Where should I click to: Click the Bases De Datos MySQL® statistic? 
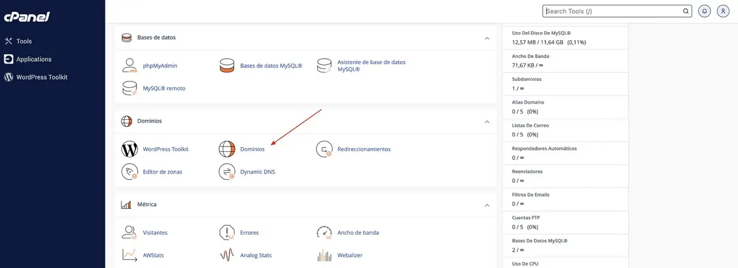pyautogui.click(x=566, y=245)
